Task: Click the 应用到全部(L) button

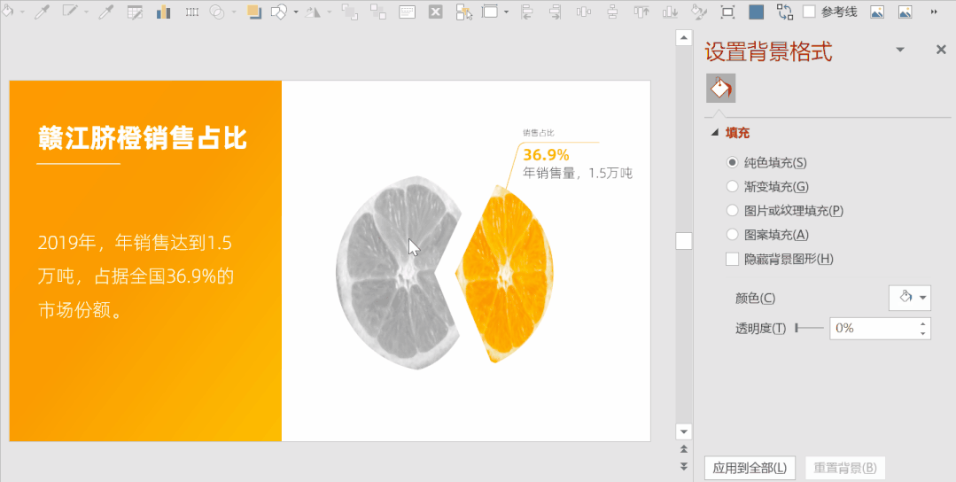Action: (750, 468)
